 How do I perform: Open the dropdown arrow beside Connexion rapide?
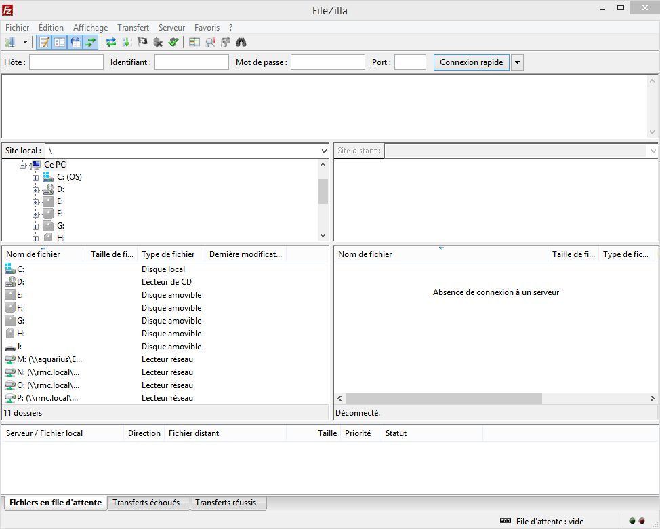click(x=517, y=62)
